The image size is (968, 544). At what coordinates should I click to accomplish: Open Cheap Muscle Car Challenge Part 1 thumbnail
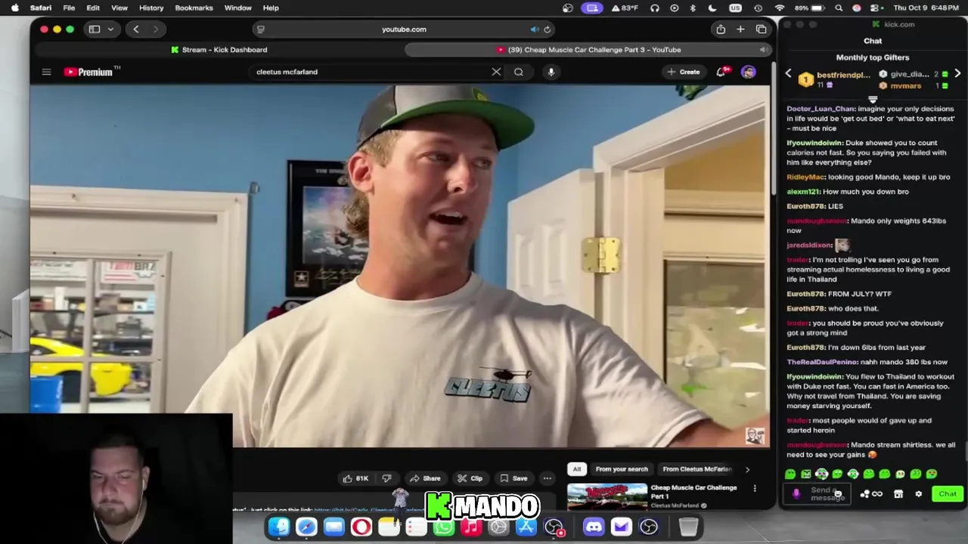click(607, 497)
